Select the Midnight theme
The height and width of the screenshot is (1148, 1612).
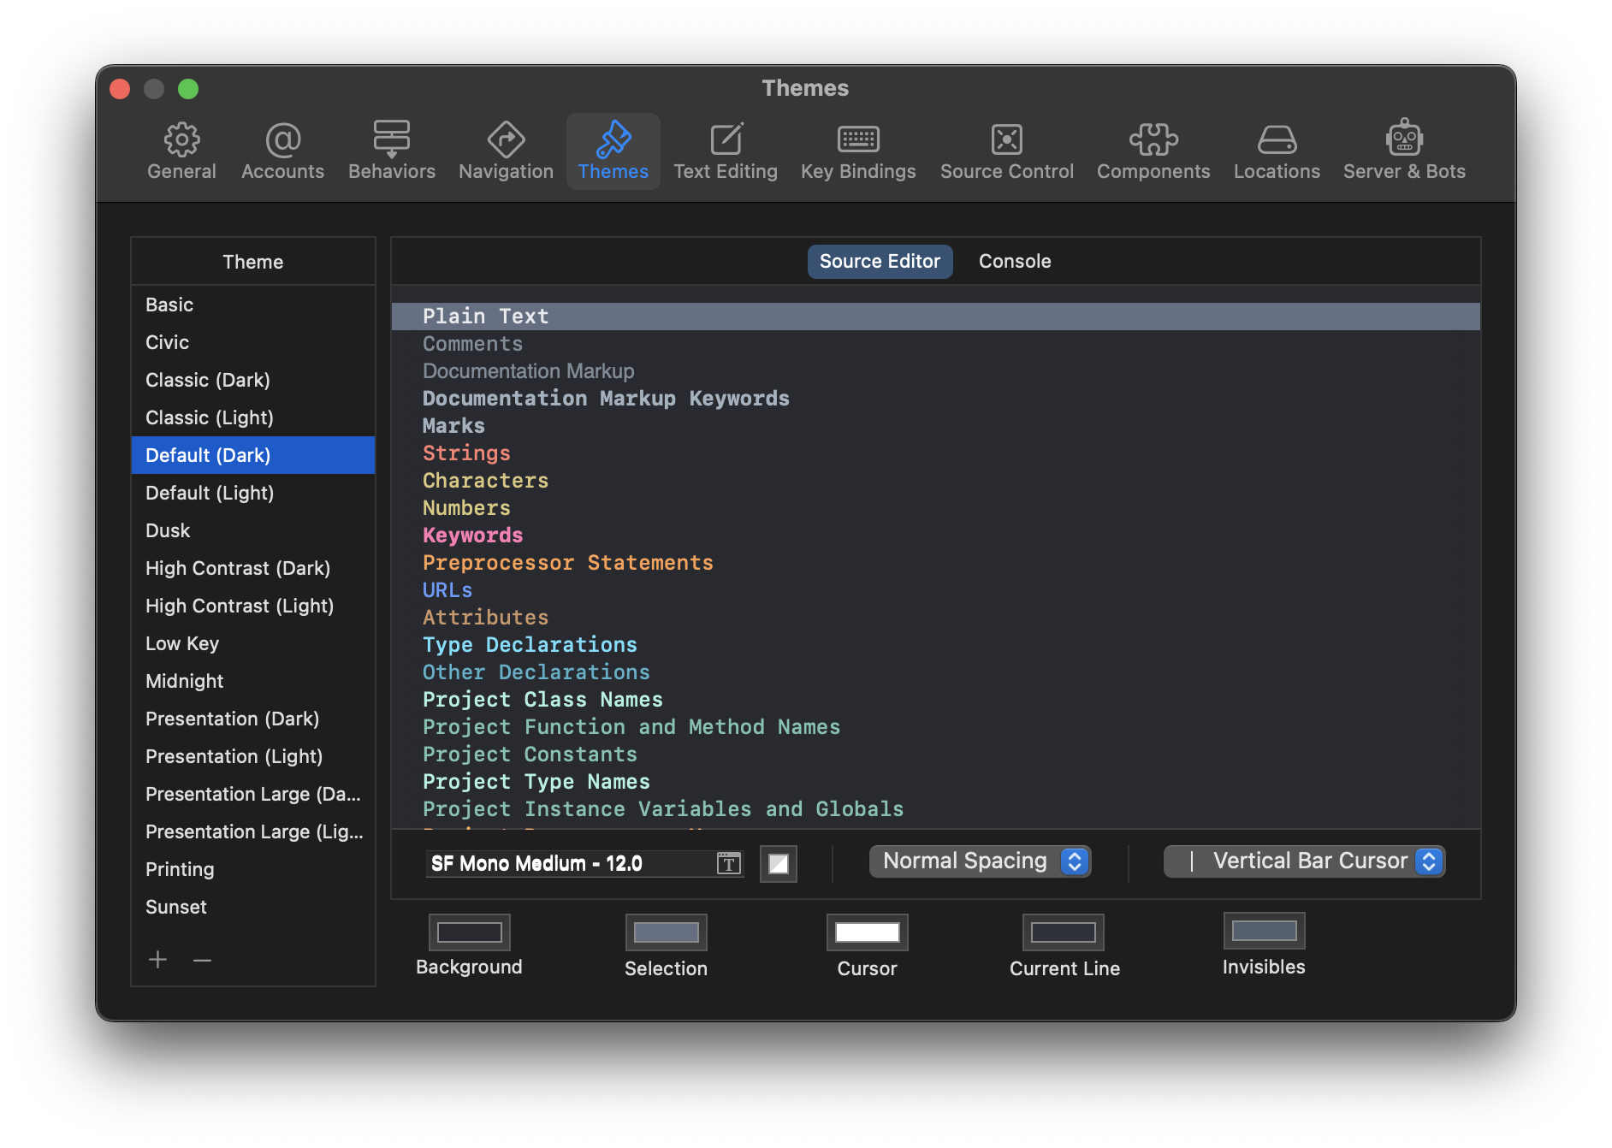pos(185,681)
